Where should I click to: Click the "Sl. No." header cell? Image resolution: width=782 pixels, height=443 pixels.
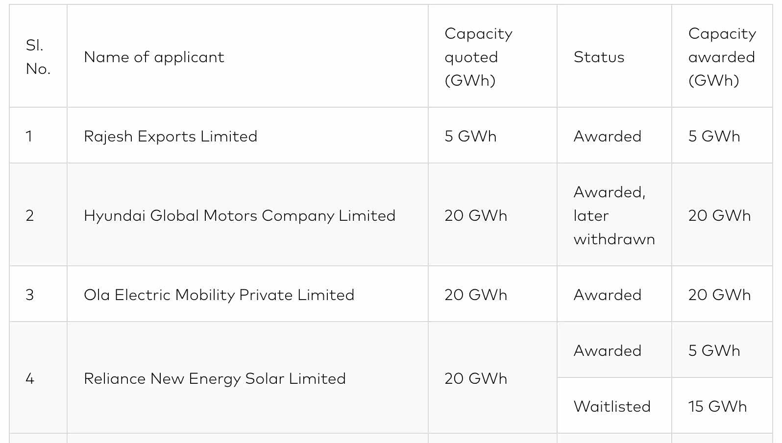pos(38,57)
